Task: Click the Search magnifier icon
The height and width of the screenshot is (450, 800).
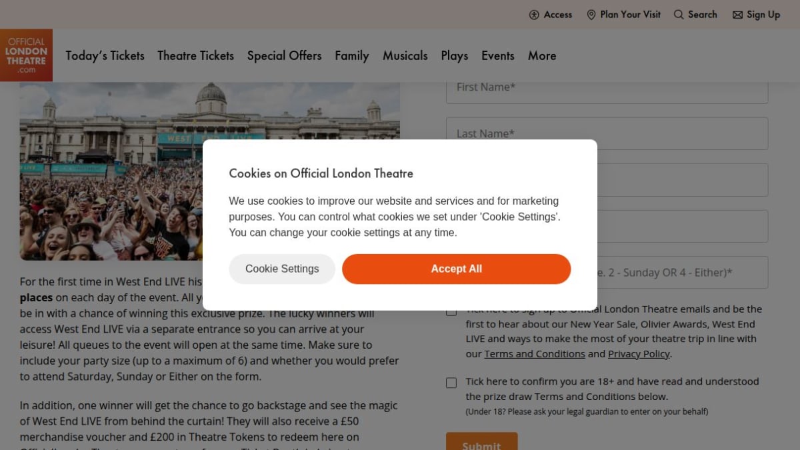Action: (679, 15)
